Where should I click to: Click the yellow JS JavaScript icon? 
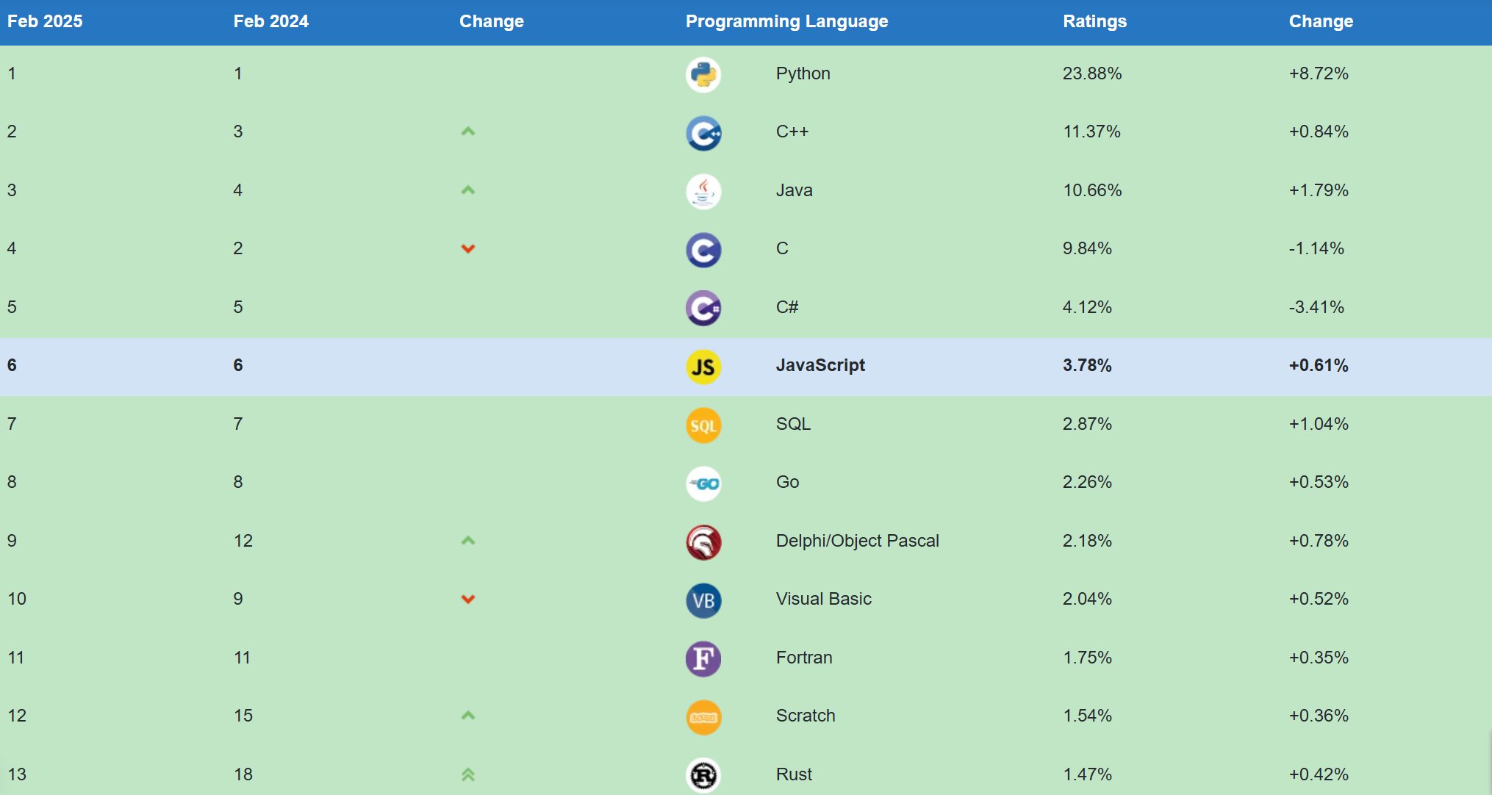click(703, 367)
